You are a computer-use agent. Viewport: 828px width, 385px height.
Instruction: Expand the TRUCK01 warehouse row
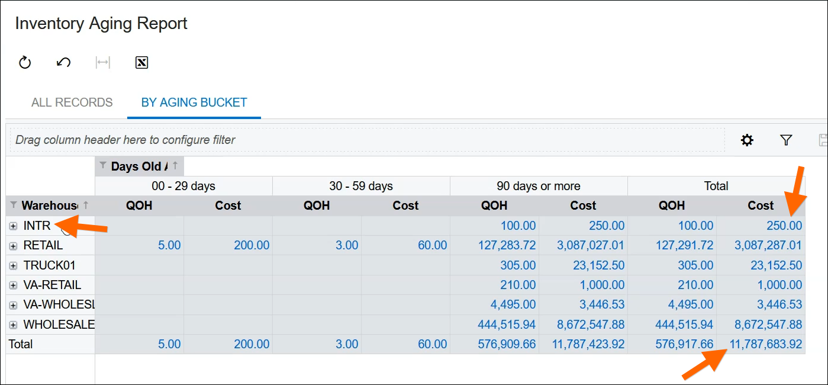[13, 265]
